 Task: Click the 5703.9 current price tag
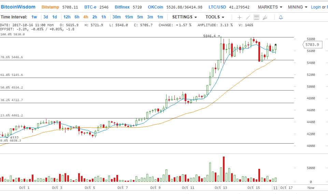point(312,45)
